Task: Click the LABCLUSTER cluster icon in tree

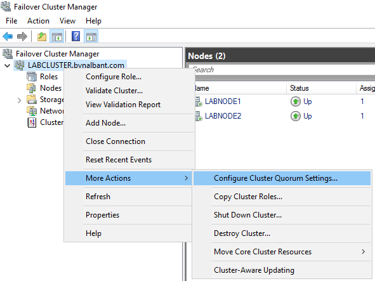Action: [20, 65]
